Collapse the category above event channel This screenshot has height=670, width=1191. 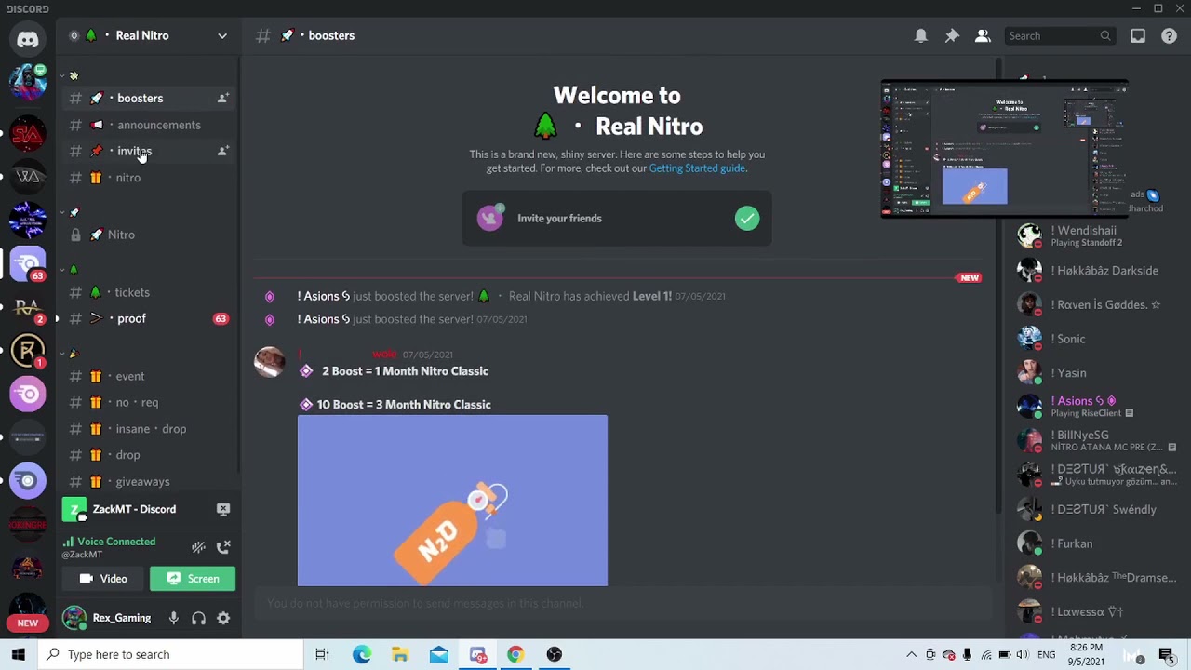click(x=62, y=354)
